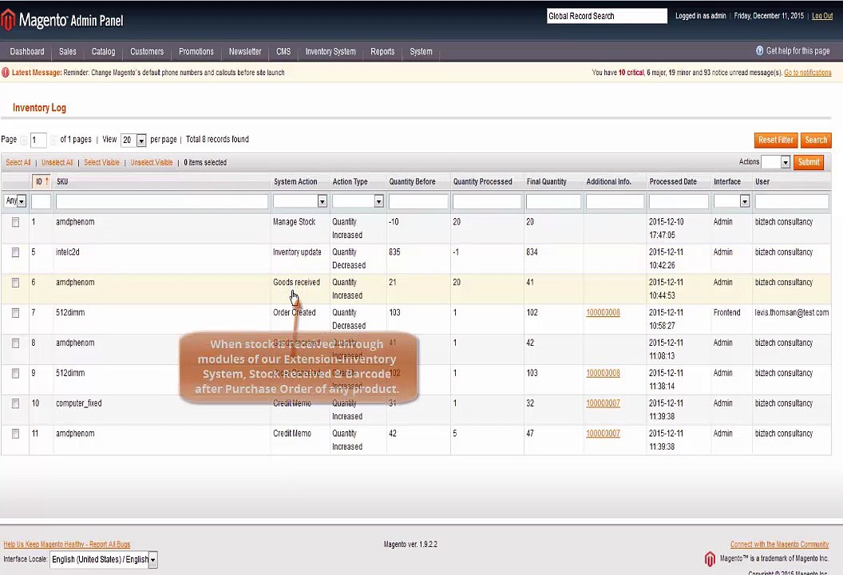Screen dimensions: 843x575
Task: Click the Log Out link
Action: click(x=822, y=16)
